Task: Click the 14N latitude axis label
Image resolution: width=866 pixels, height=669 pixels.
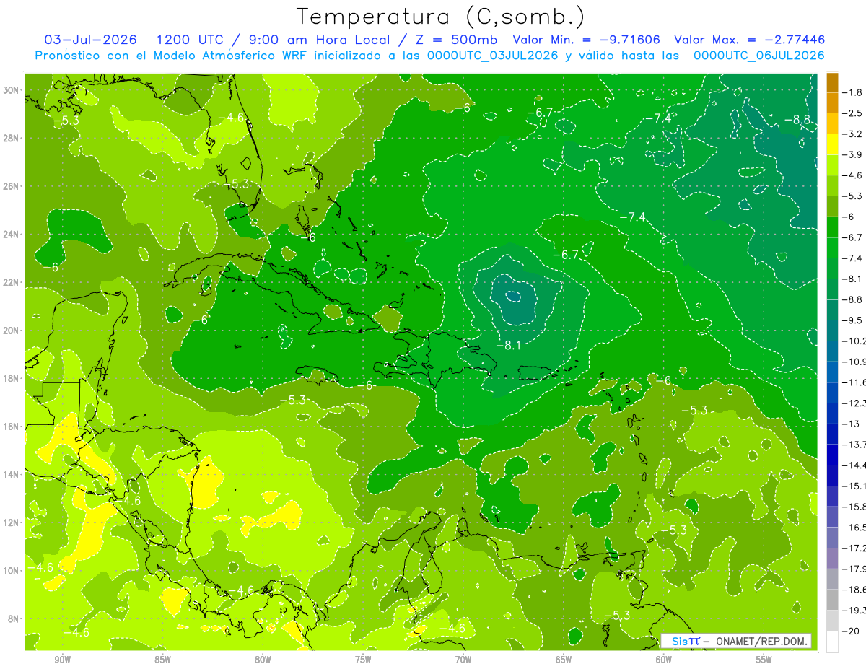Action: (12, 475)
